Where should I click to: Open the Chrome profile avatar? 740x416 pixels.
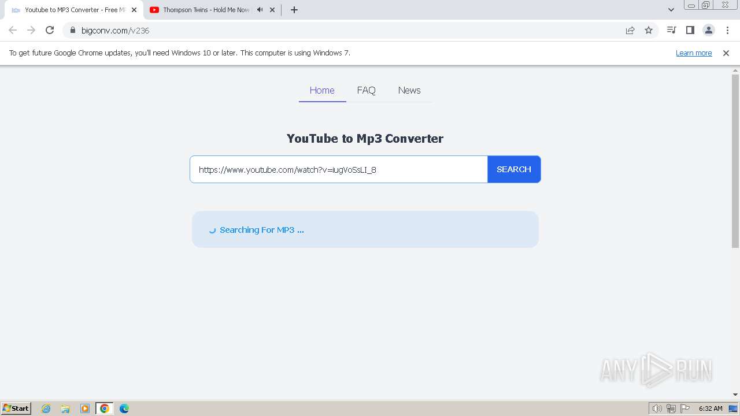pos(709,30)
